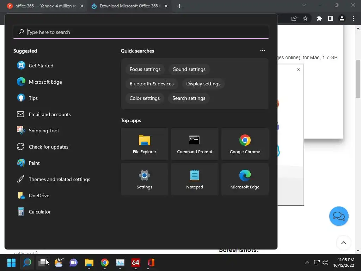Open Notepad tile in Top apps
The image size is (361, 271).
195,179
